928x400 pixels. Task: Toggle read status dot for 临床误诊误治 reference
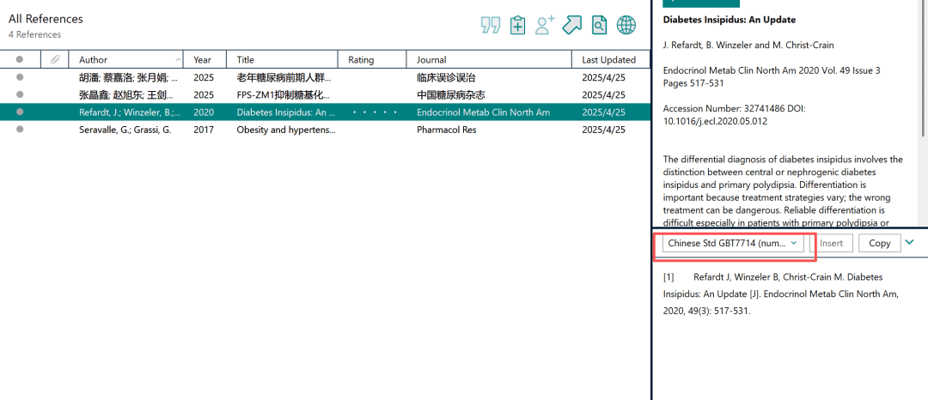(x=20, y=76)
